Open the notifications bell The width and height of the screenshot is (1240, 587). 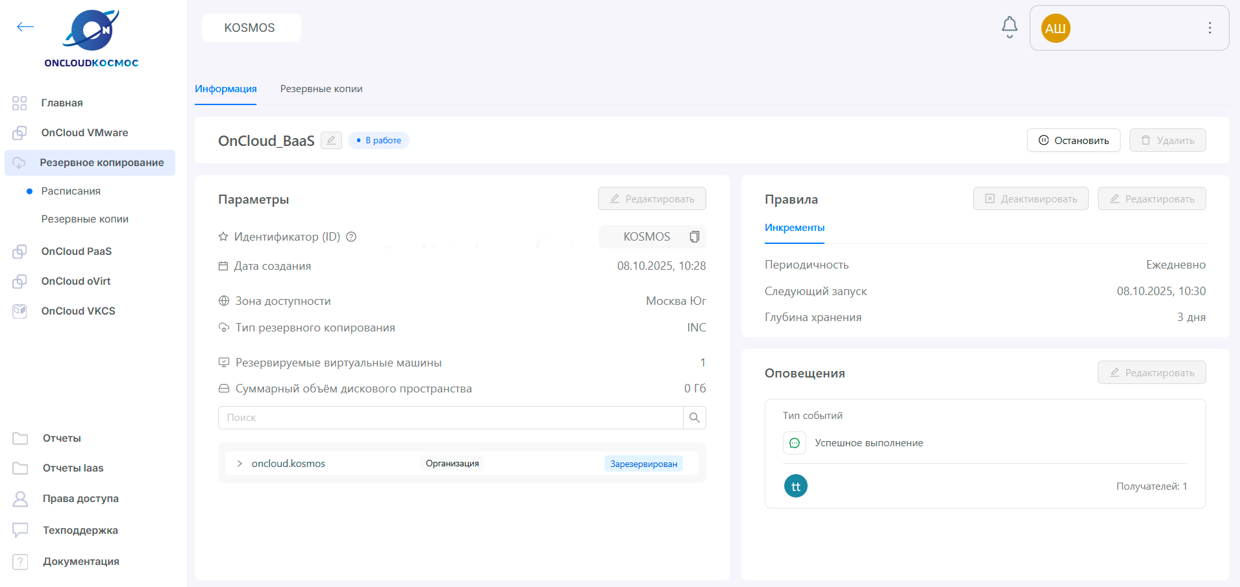1009,27
